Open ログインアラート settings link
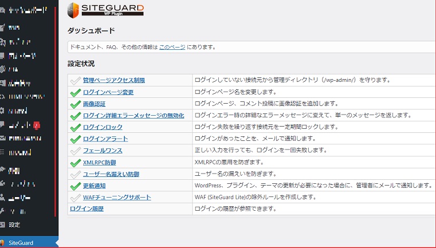436x248 pixels. click(105, 139)
